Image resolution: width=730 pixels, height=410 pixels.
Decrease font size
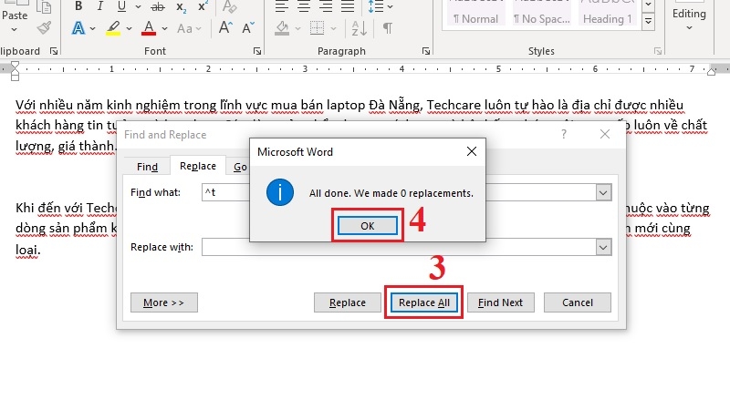coord(248,28)
